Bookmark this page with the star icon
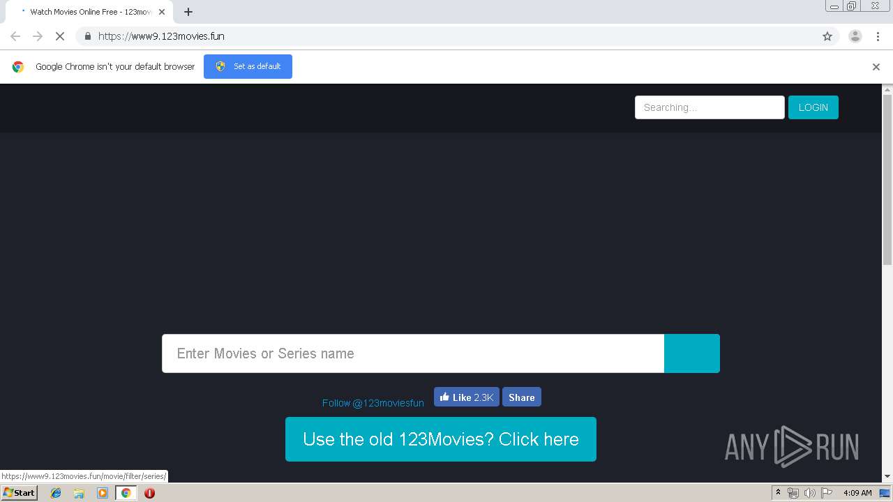 click(827, 36)
